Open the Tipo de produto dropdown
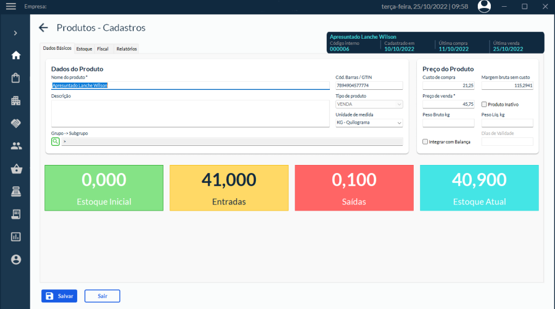The image size is (555, 309). pos(369,105)
